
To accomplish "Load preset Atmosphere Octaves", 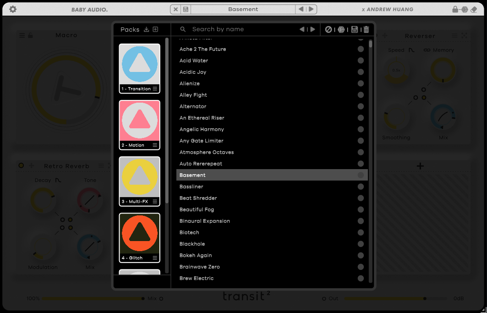I will point(272,152).
